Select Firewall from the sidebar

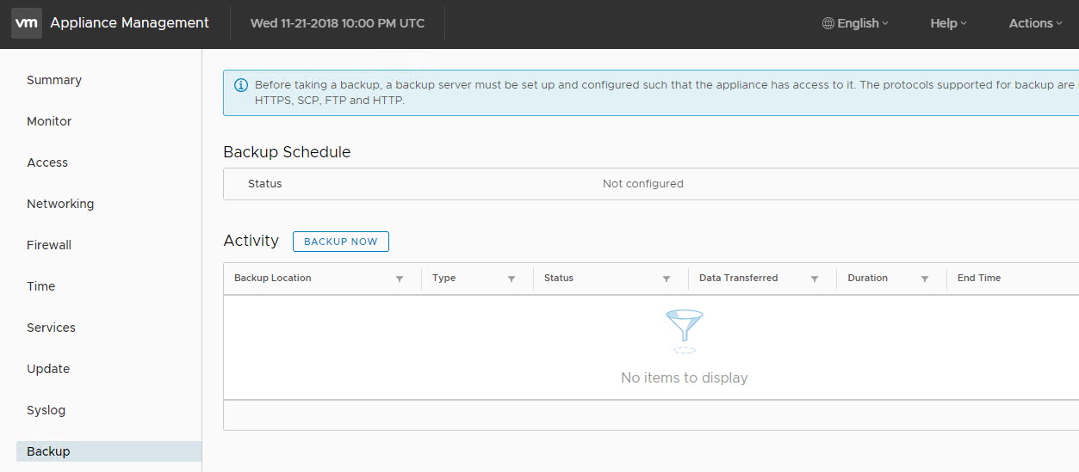(x=49, y=245)
